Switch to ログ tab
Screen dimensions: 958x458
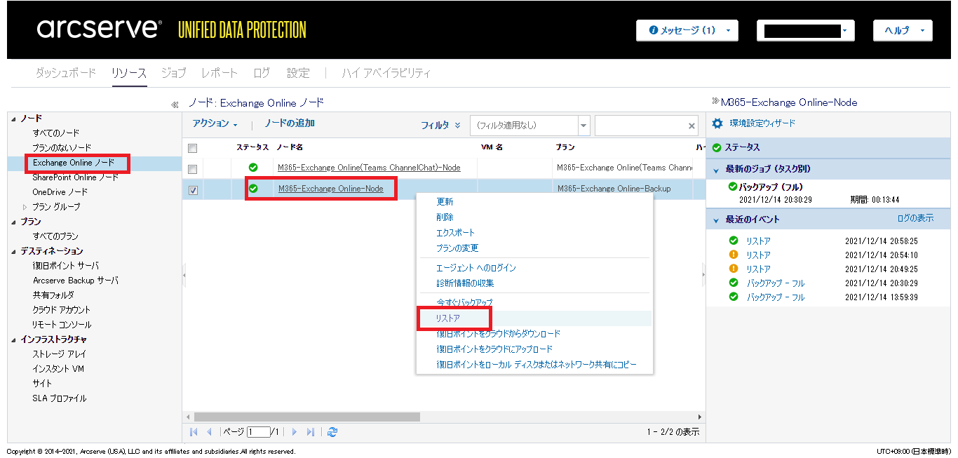click(x=262, y=73)
